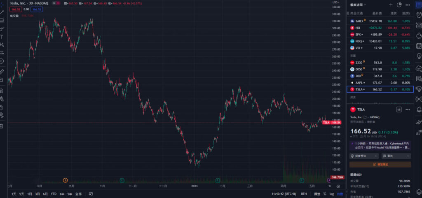
Task: Select the AAPL row in watchlist
Action: (380, 83)
